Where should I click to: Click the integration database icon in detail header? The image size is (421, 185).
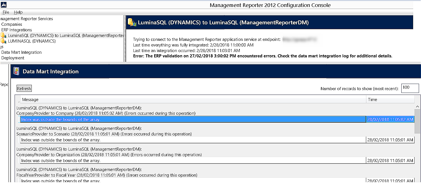(x=132, y=22)
